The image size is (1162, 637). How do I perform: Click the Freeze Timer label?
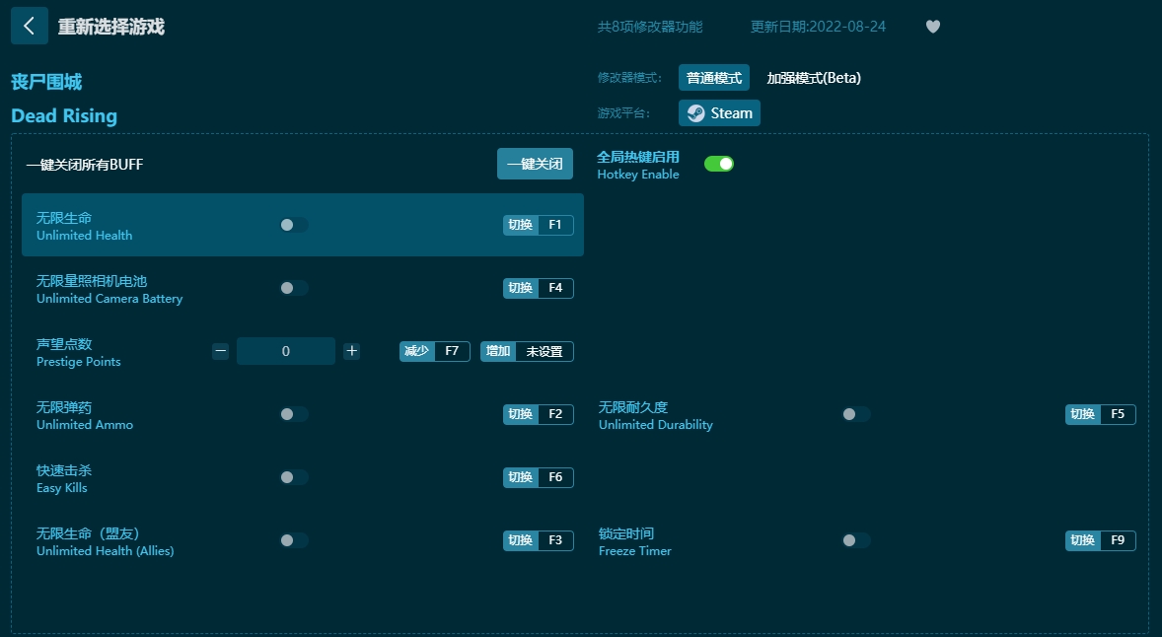(635, 551)
